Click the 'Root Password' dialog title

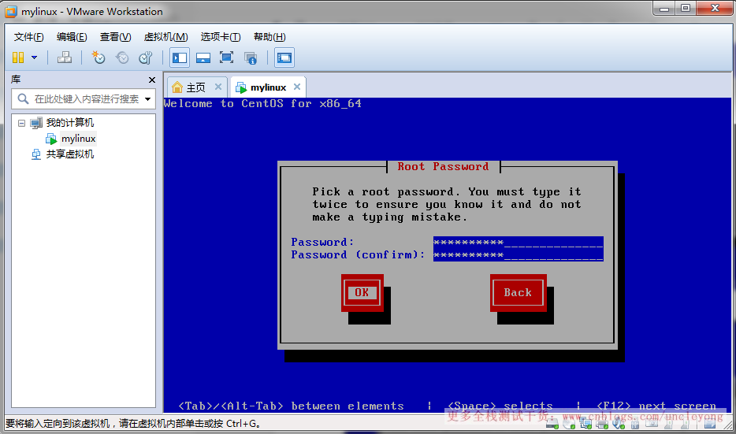443,166
